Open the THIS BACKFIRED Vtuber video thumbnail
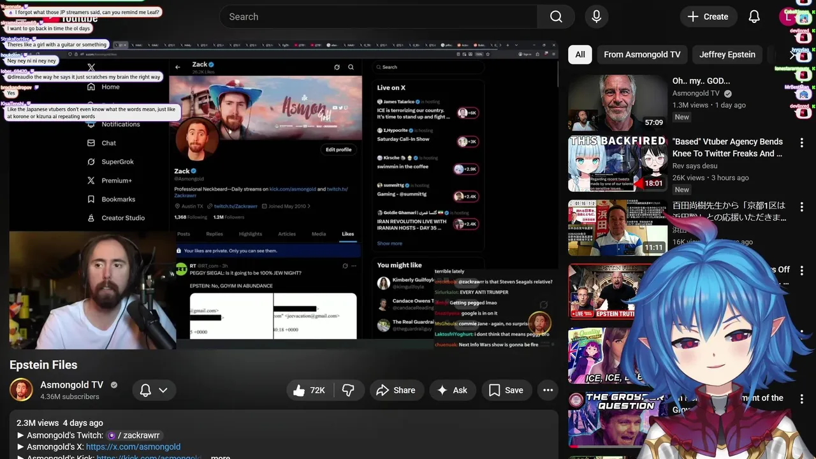Image resolution: width=816 pixels, height=459 pixels. tap(618, 164)
